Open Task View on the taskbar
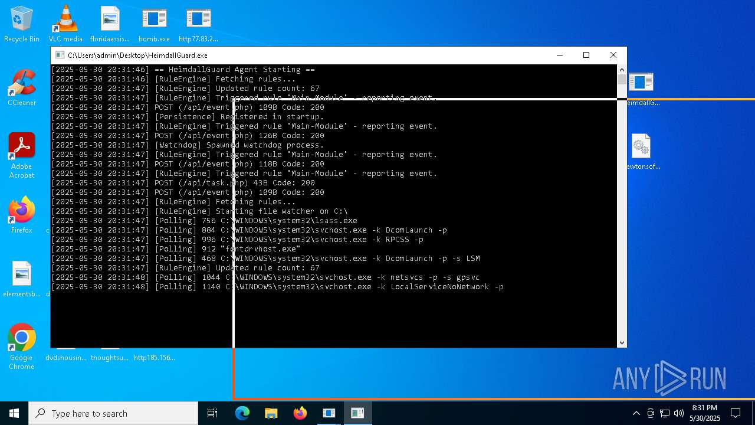Image resolution: width=755 pixels, height=425 pixels. click(212, 413)
